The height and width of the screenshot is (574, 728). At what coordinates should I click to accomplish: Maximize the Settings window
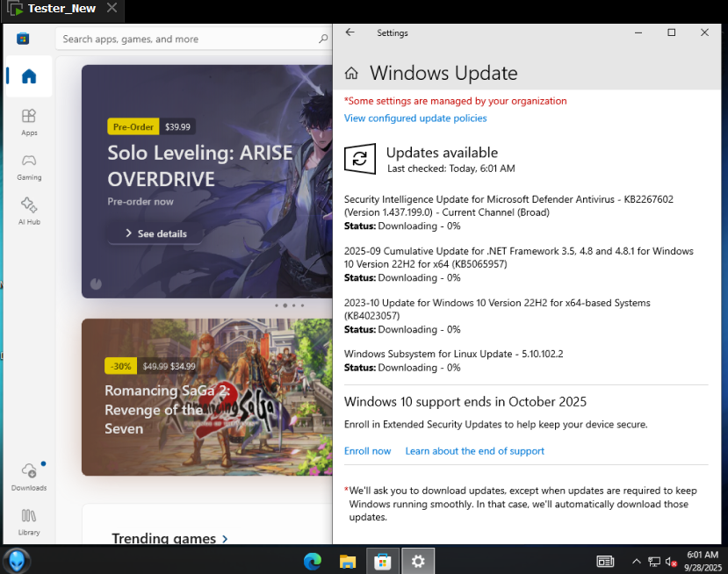671,32
